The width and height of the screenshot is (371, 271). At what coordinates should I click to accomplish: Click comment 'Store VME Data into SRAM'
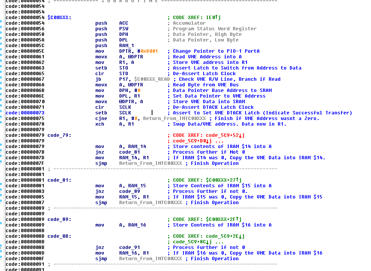tap(209, 102)
